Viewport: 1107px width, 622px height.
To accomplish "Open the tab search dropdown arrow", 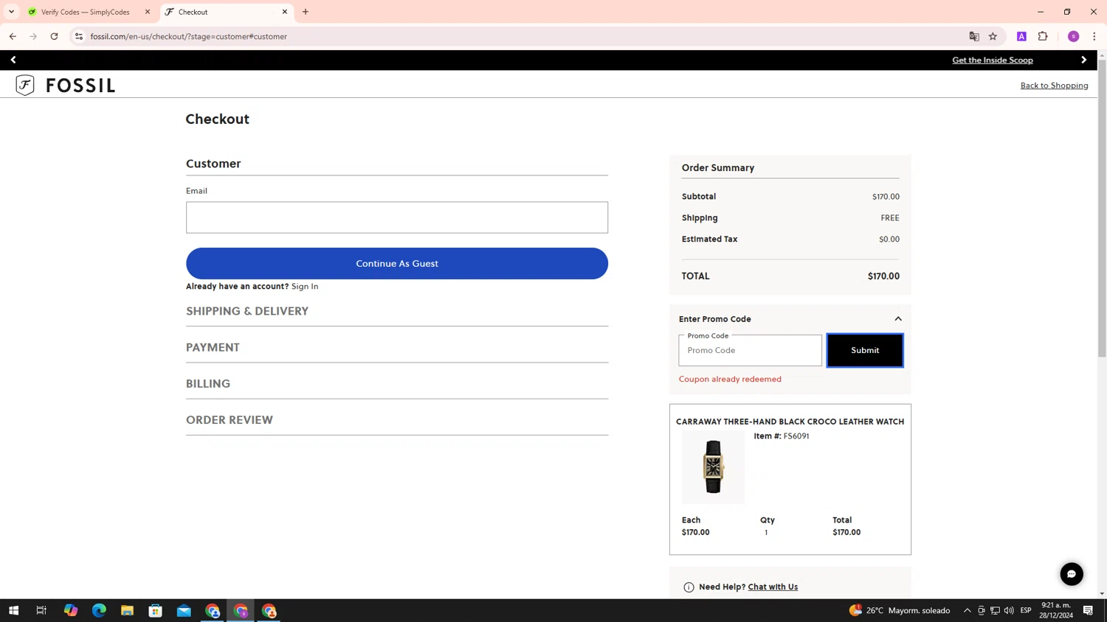I will (x=11, y=12).
